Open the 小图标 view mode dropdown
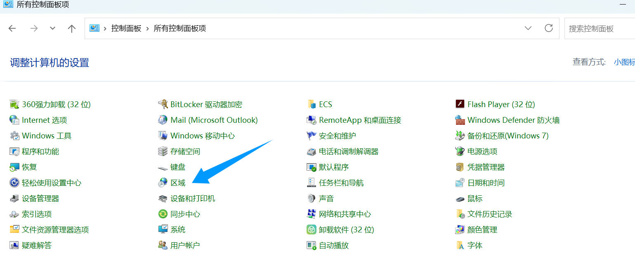Image resolution: width=635 pixels, height=267 pixels. point(624,62)
